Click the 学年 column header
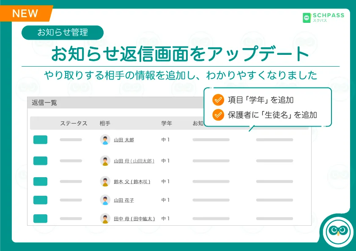The image size is (356, 251). [x=167, y=123]
